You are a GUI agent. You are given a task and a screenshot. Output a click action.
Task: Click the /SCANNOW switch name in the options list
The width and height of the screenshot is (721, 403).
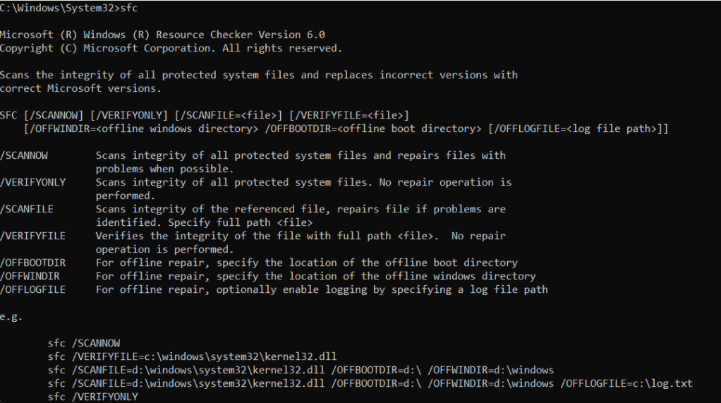[24, 155]
